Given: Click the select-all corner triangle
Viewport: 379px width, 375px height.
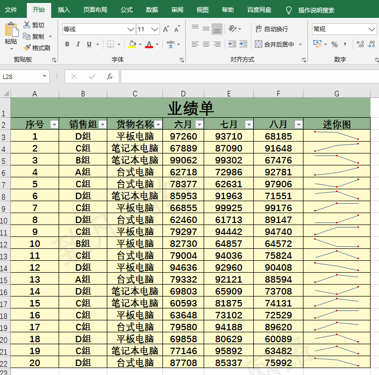Looking at the screenshot, I should [x=5, y=93].
